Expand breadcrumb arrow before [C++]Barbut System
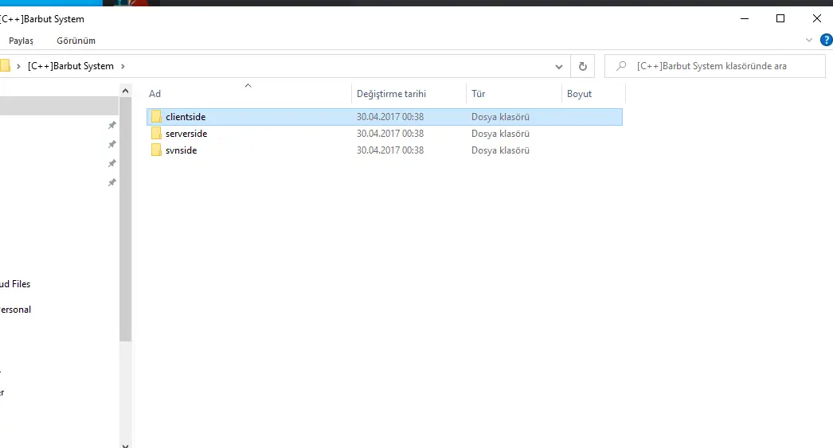This screenshot has height=448, width=833. 18,66
